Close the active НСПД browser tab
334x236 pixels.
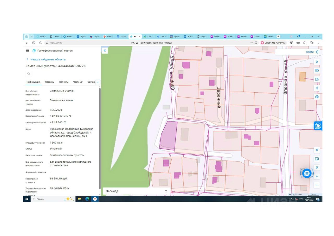coord(139,37)
